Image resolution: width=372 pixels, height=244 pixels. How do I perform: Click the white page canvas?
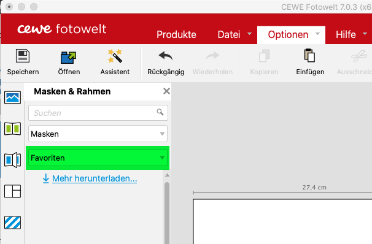point(283,222)
